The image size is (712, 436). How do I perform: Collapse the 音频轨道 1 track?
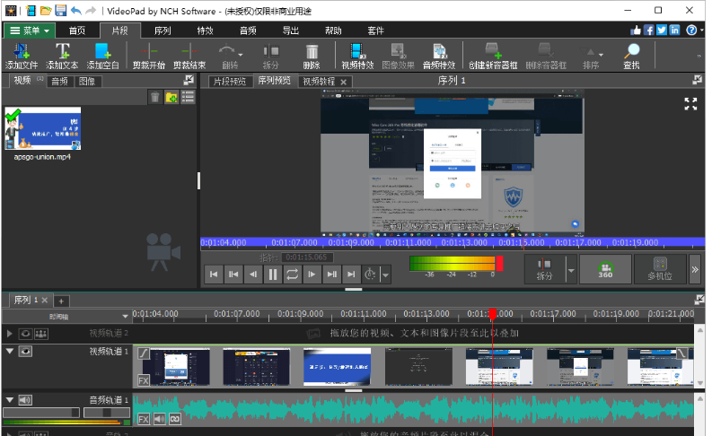10,400
